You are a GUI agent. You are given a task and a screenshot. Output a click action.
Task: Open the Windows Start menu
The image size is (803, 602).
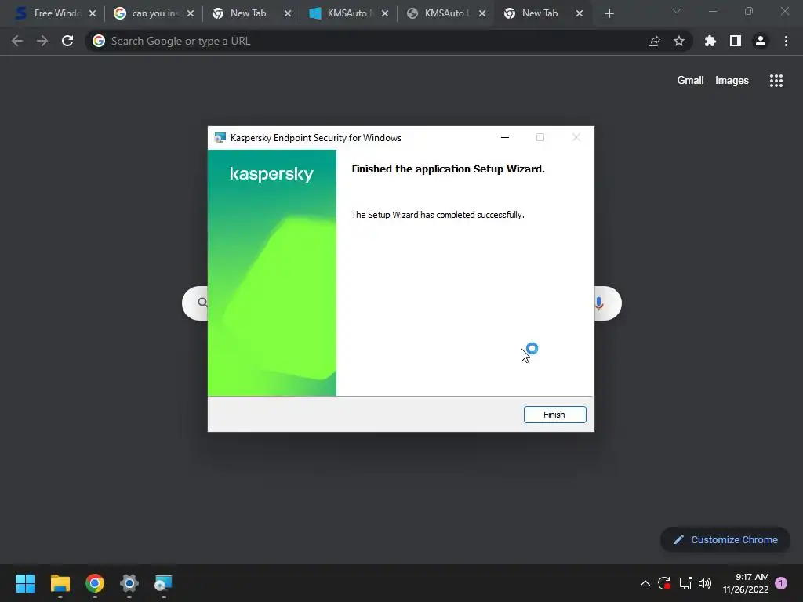pos(25,583)
